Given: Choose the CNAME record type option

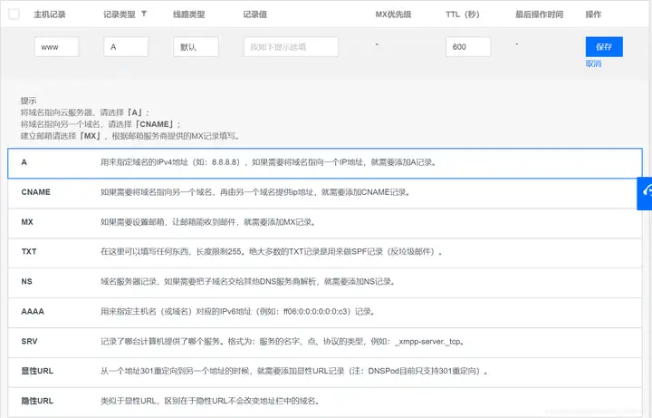Looking at the screenshot, I should point(325,193).
